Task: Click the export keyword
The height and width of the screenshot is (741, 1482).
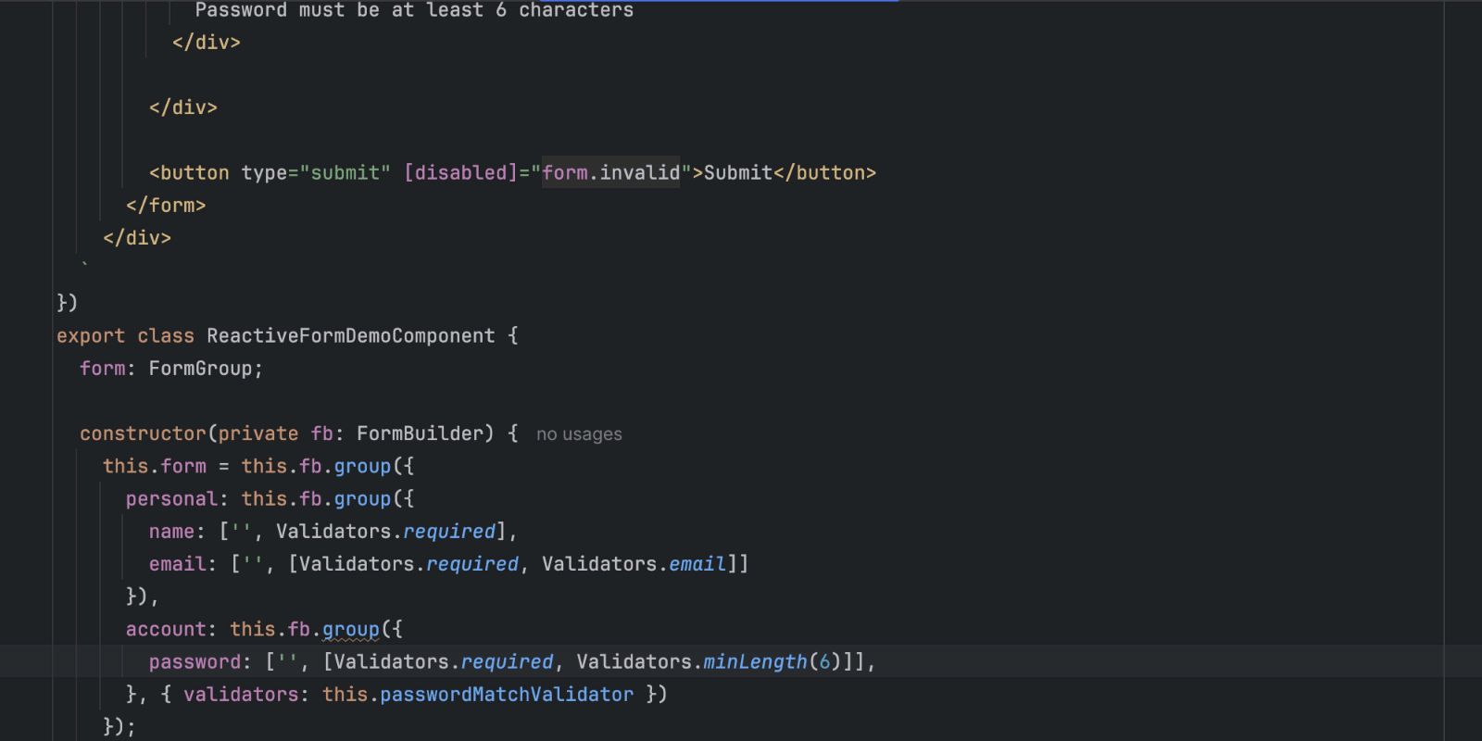Action: pyautogui.click(x=90, y=336)
